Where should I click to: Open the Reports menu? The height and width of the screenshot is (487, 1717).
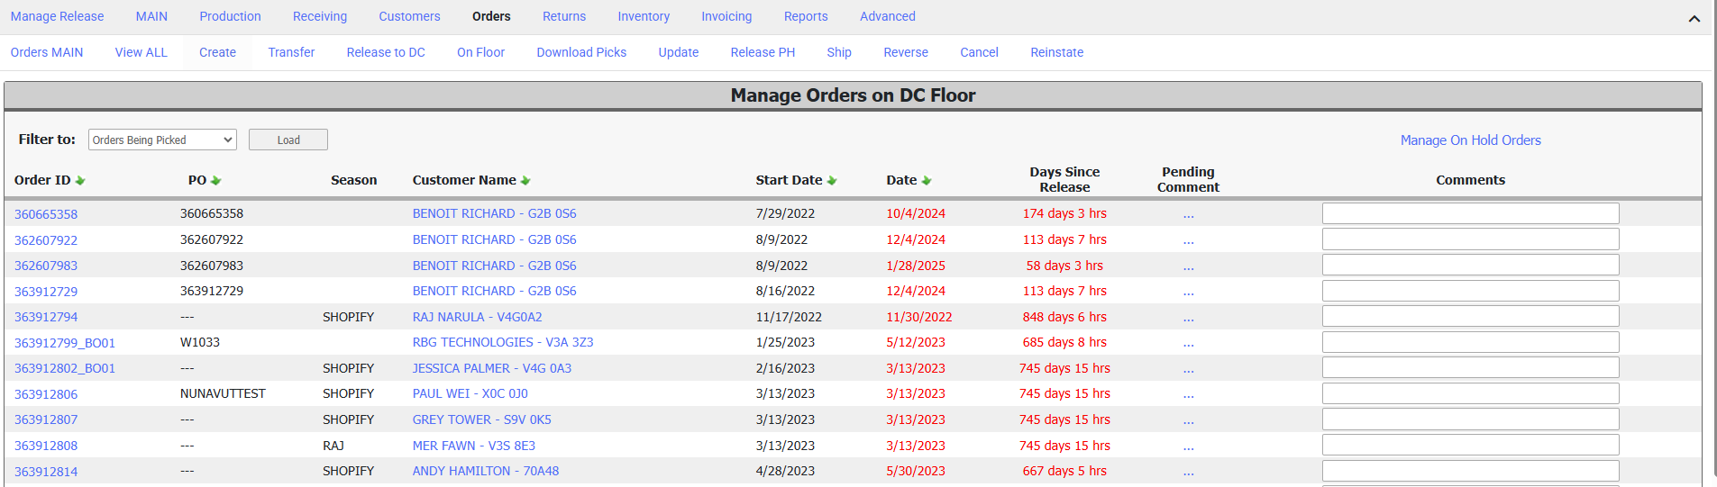click(x=806, y=16)
